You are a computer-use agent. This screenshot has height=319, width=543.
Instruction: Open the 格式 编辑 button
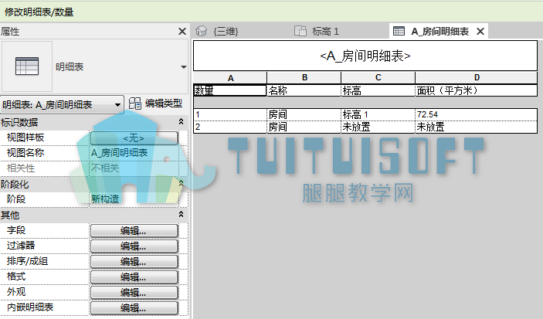tap(134, 277)
